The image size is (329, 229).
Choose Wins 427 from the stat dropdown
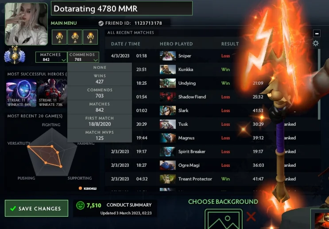coord(100,79)
